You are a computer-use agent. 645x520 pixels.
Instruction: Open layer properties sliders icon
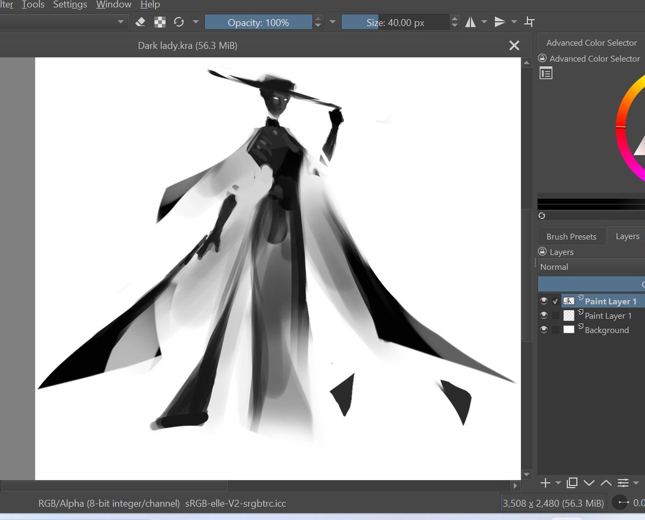click(x=623, y=483)
